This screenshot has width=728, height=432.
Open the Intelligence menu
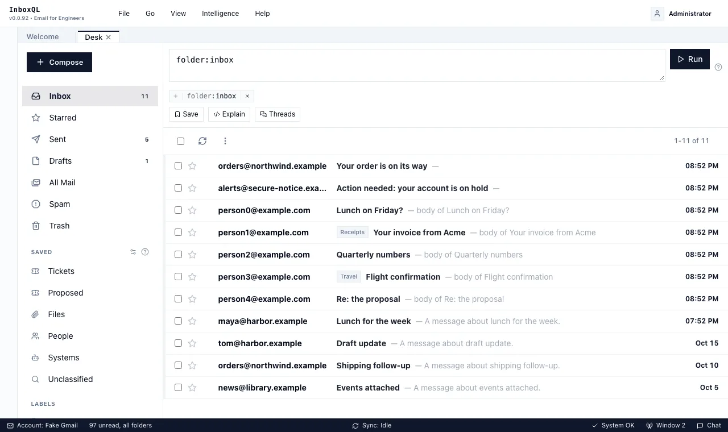(220, 14)
